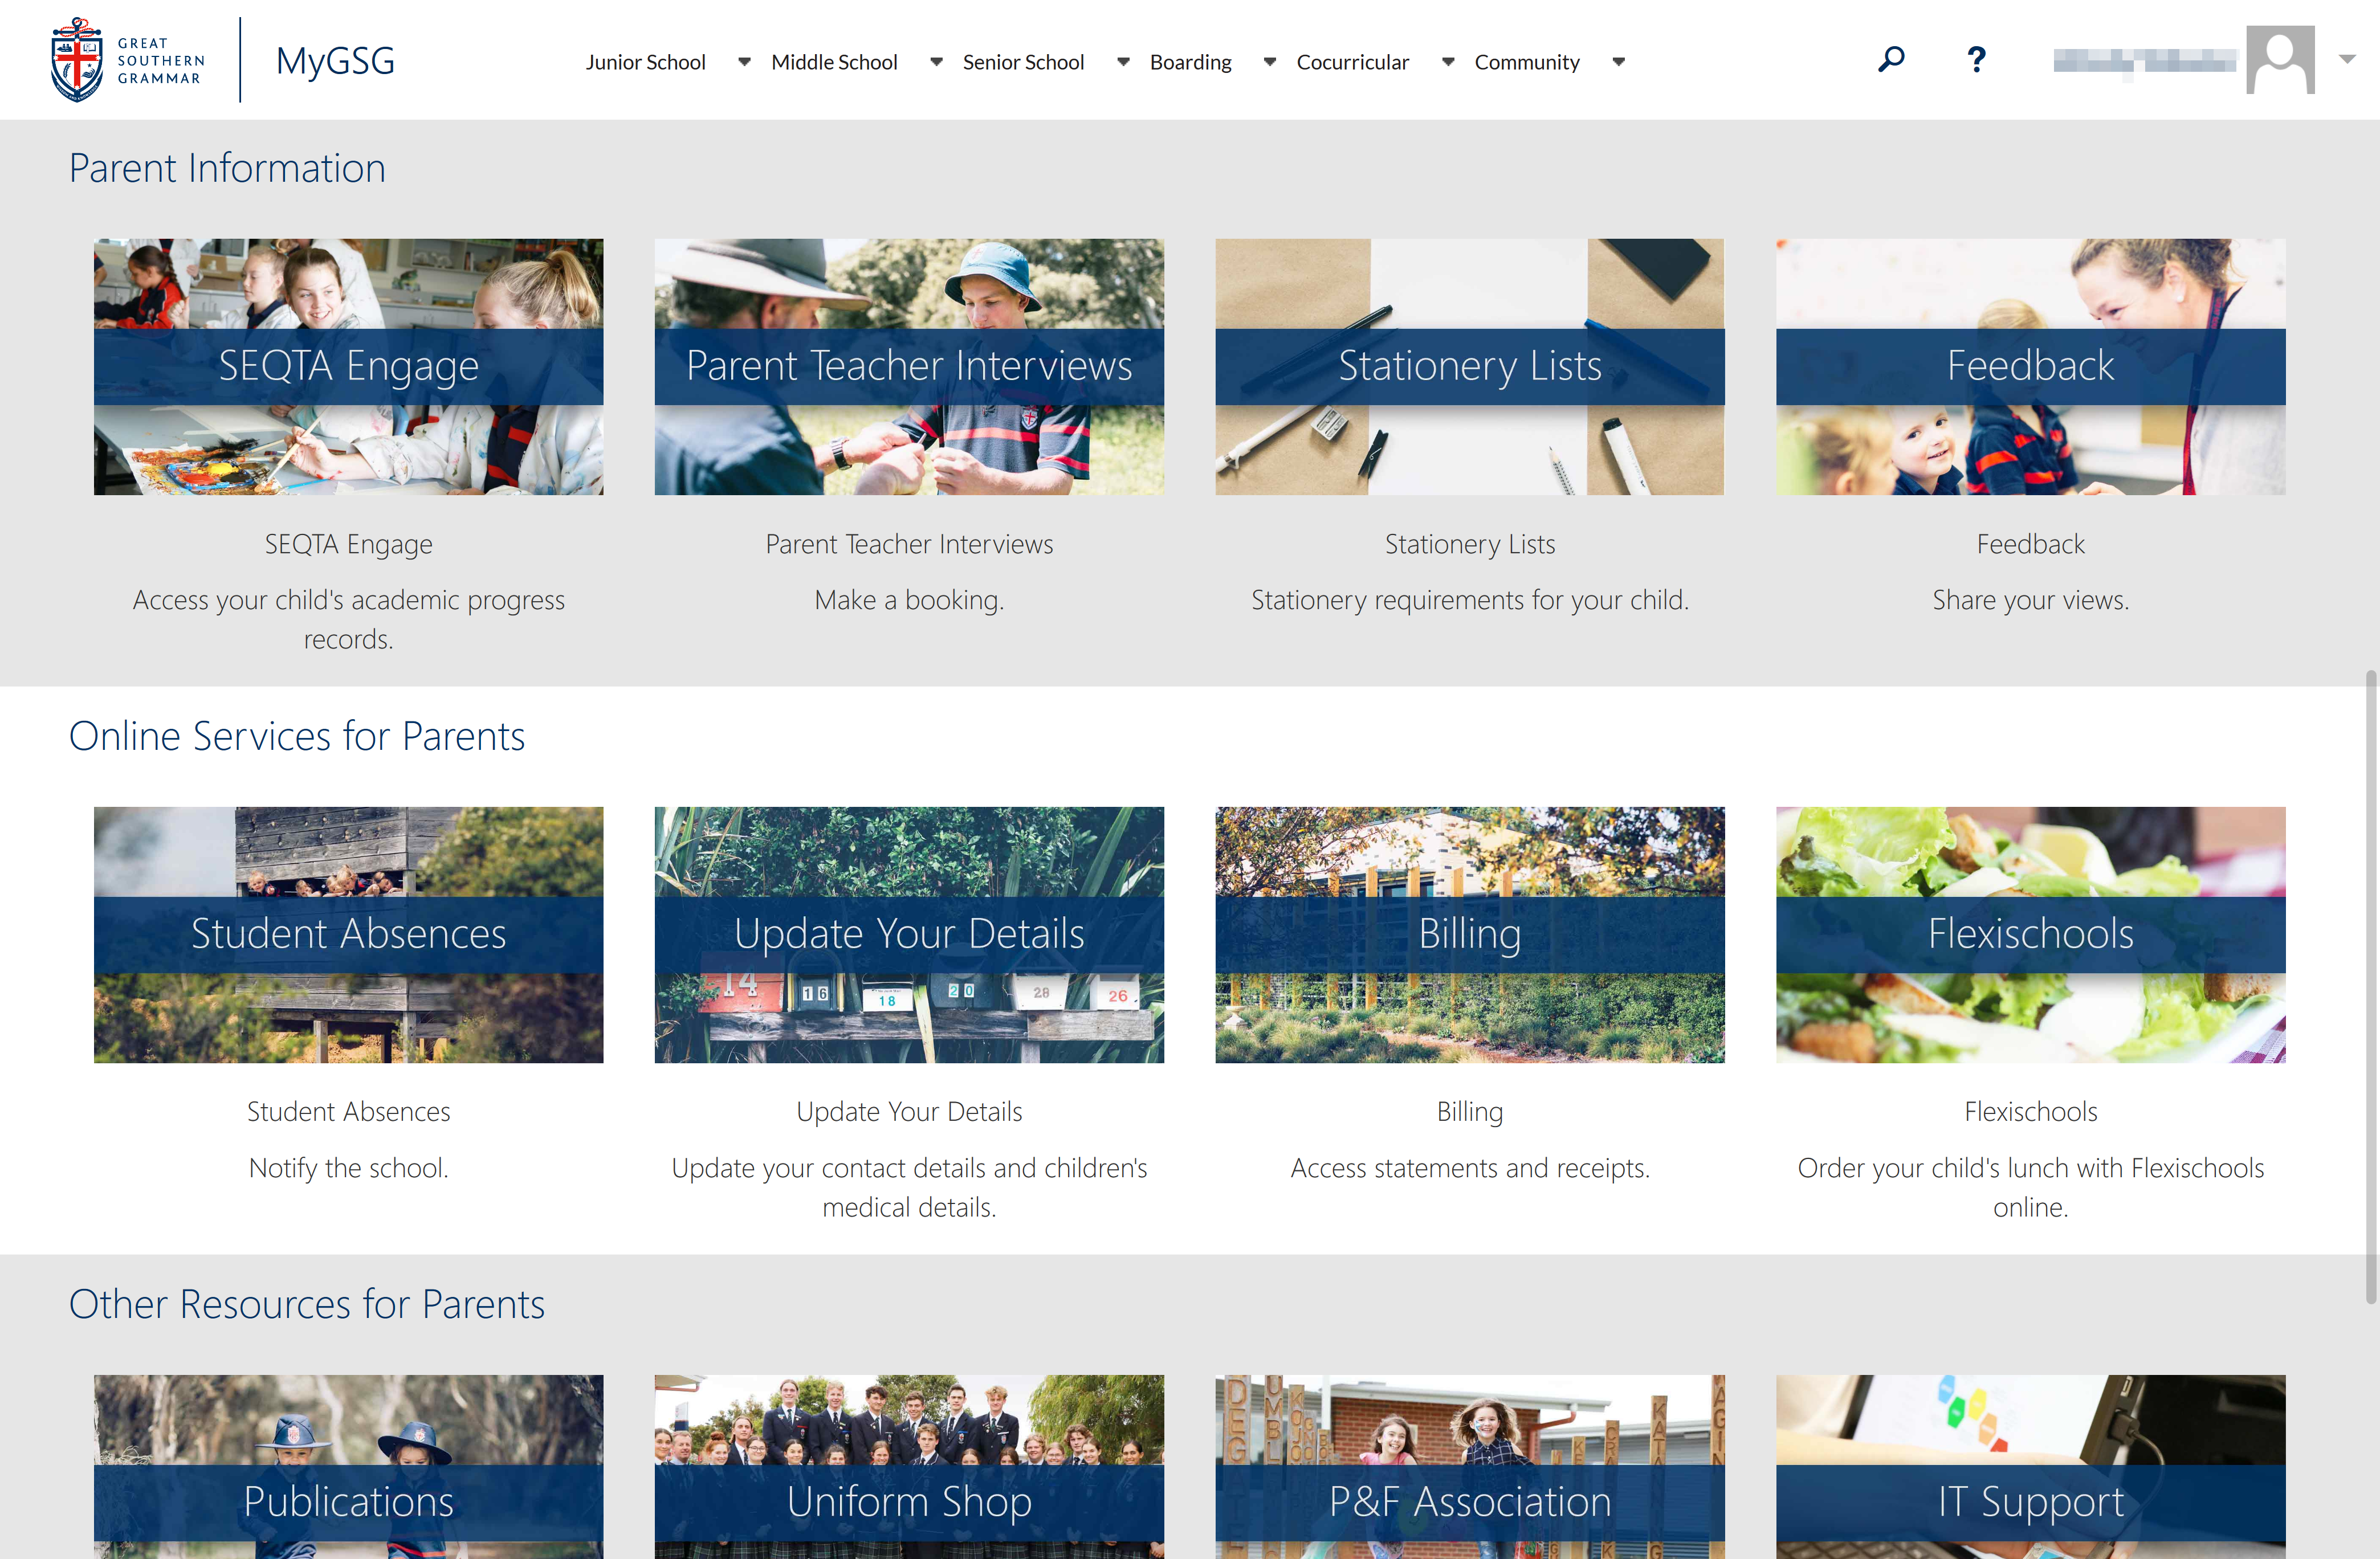Open the Billing tile image

click(1469, 935)
